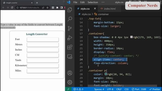
Task: Open the Run and Debug panel
Action: click(70, 38)
